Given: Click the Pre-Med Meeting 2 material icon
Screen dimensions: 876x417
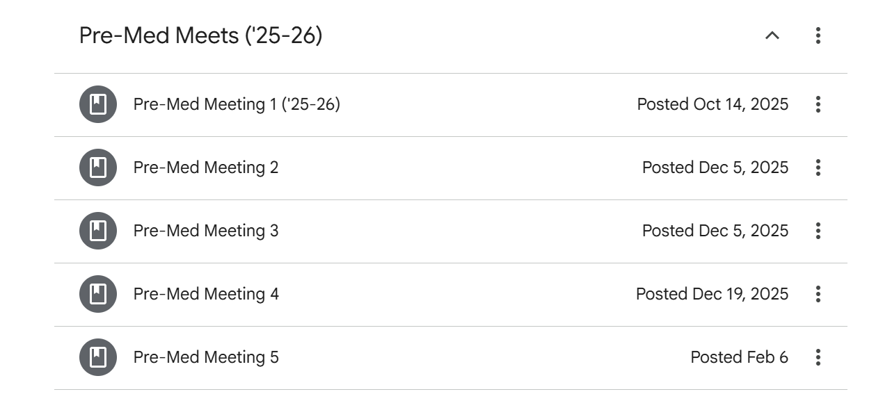Looking at the screenshot, I should [x=98, y=168].
